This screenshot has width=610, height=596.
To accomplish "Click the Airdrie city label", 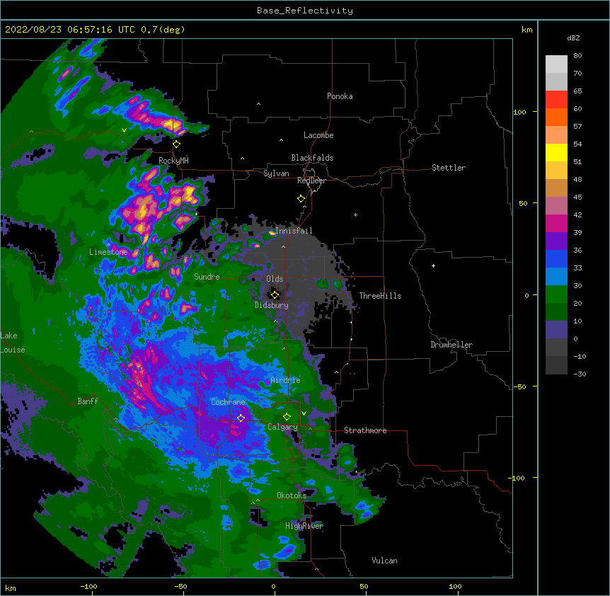I will (x=285, y=380).
